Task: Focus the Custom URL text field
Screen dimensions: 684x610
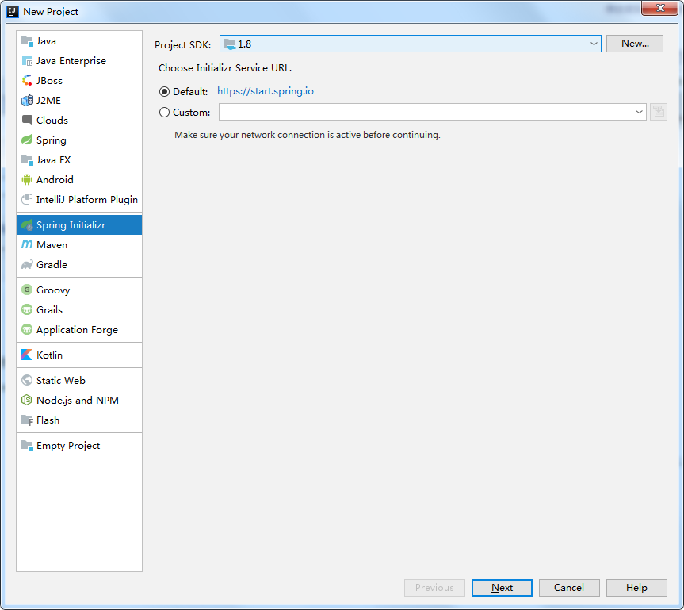Action: coord(426,112)
